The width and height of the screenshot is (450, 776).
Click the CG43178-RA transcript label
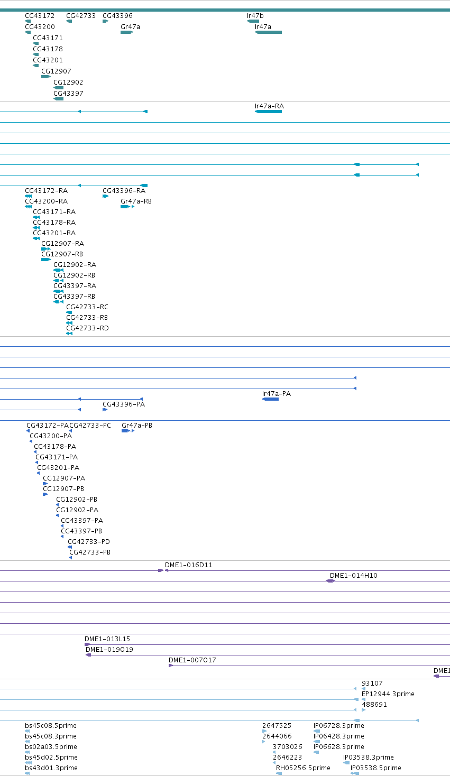[54, 223]
